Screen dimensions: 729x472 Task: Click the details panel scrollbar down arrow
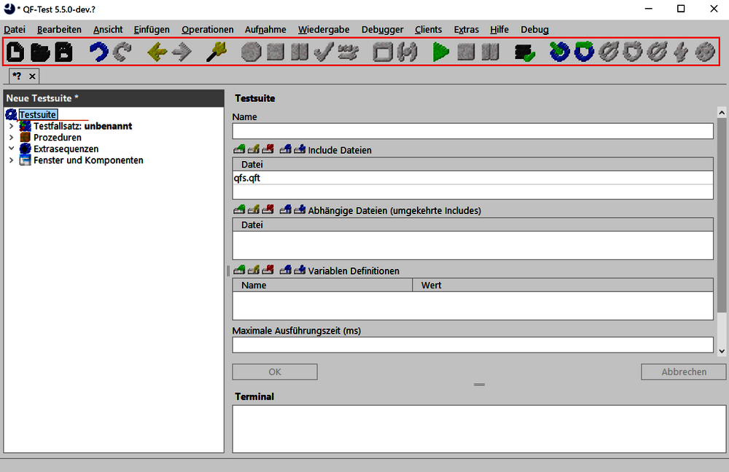[x=722, y=350]
